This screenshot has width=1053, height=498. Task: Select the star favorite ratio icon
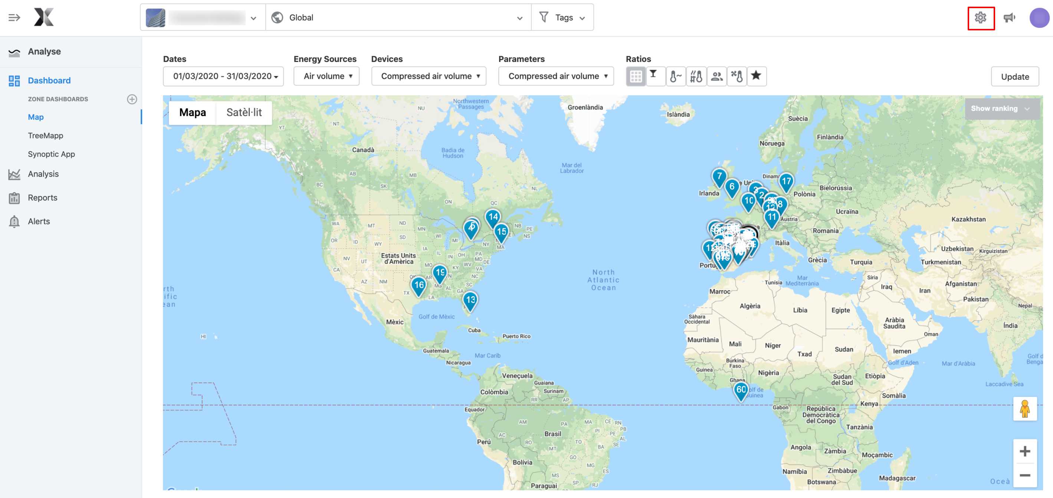click(x=756, y=76)
